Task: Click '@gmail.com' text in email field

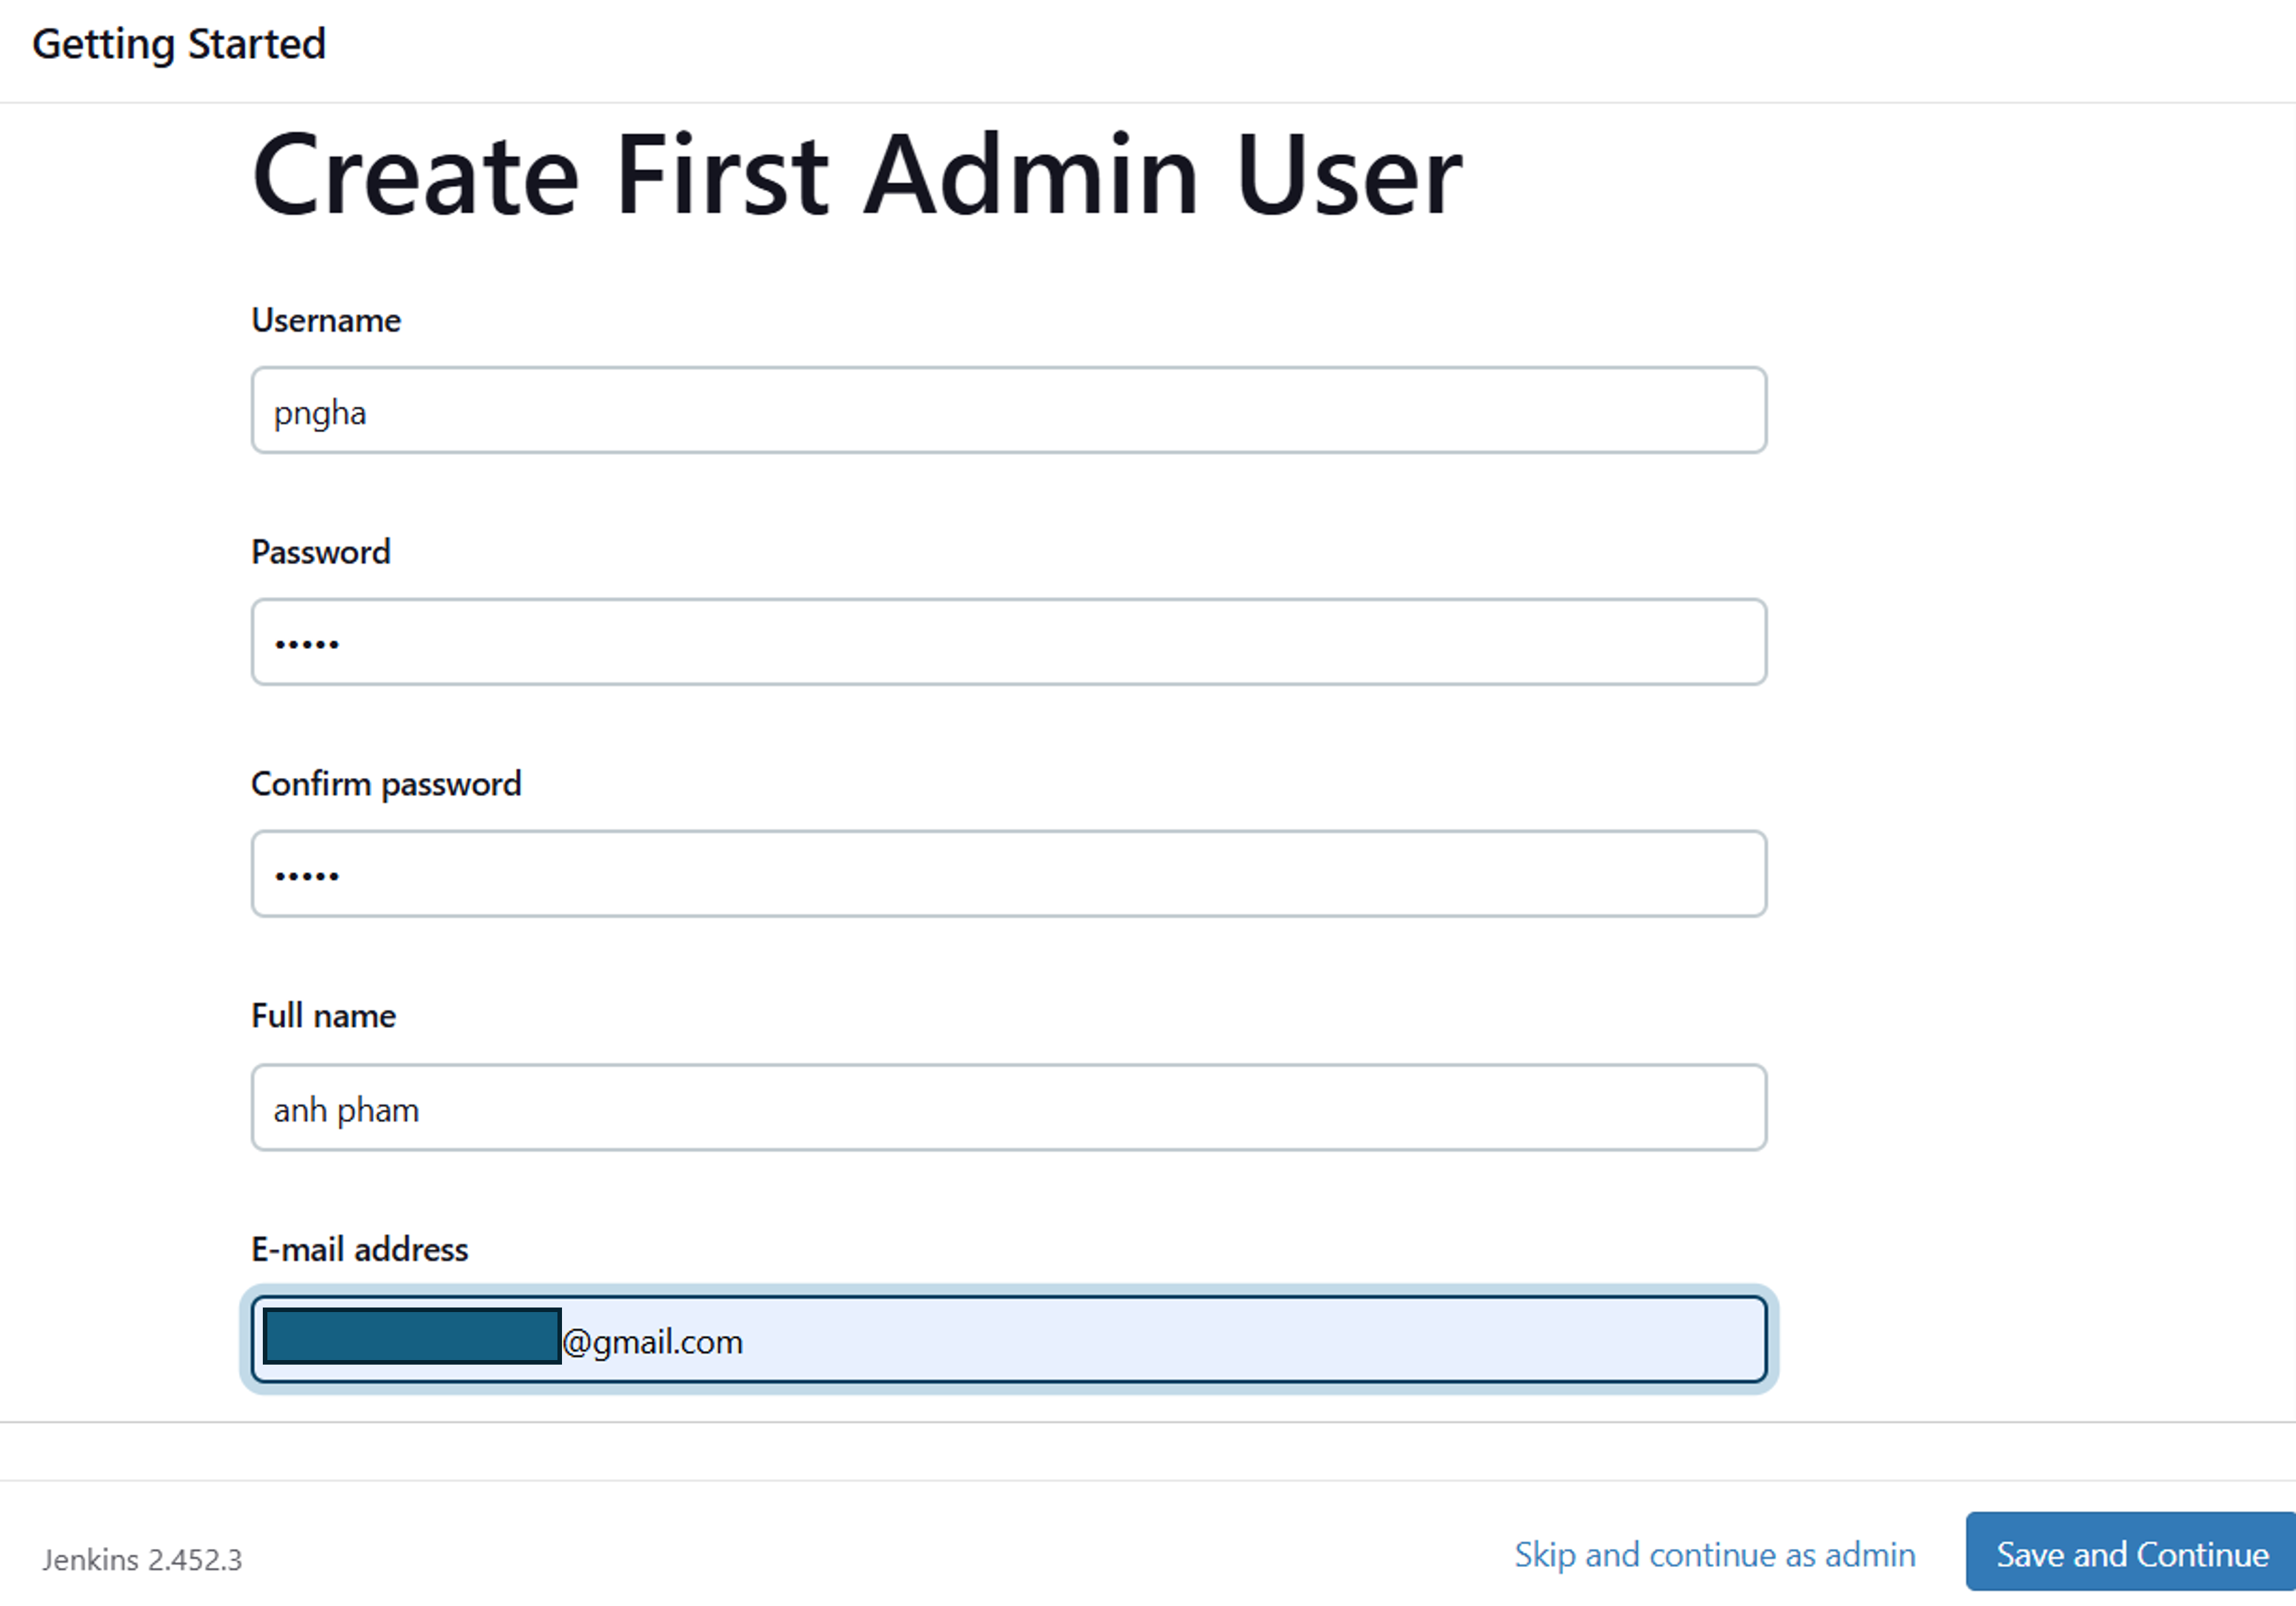Action: (653, 1343)
